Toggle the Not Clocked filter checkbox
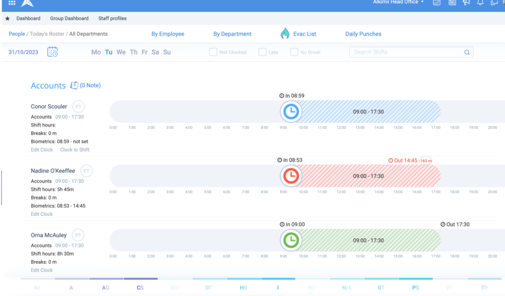The width and height of the screenshot is (505, 296). 213,52
